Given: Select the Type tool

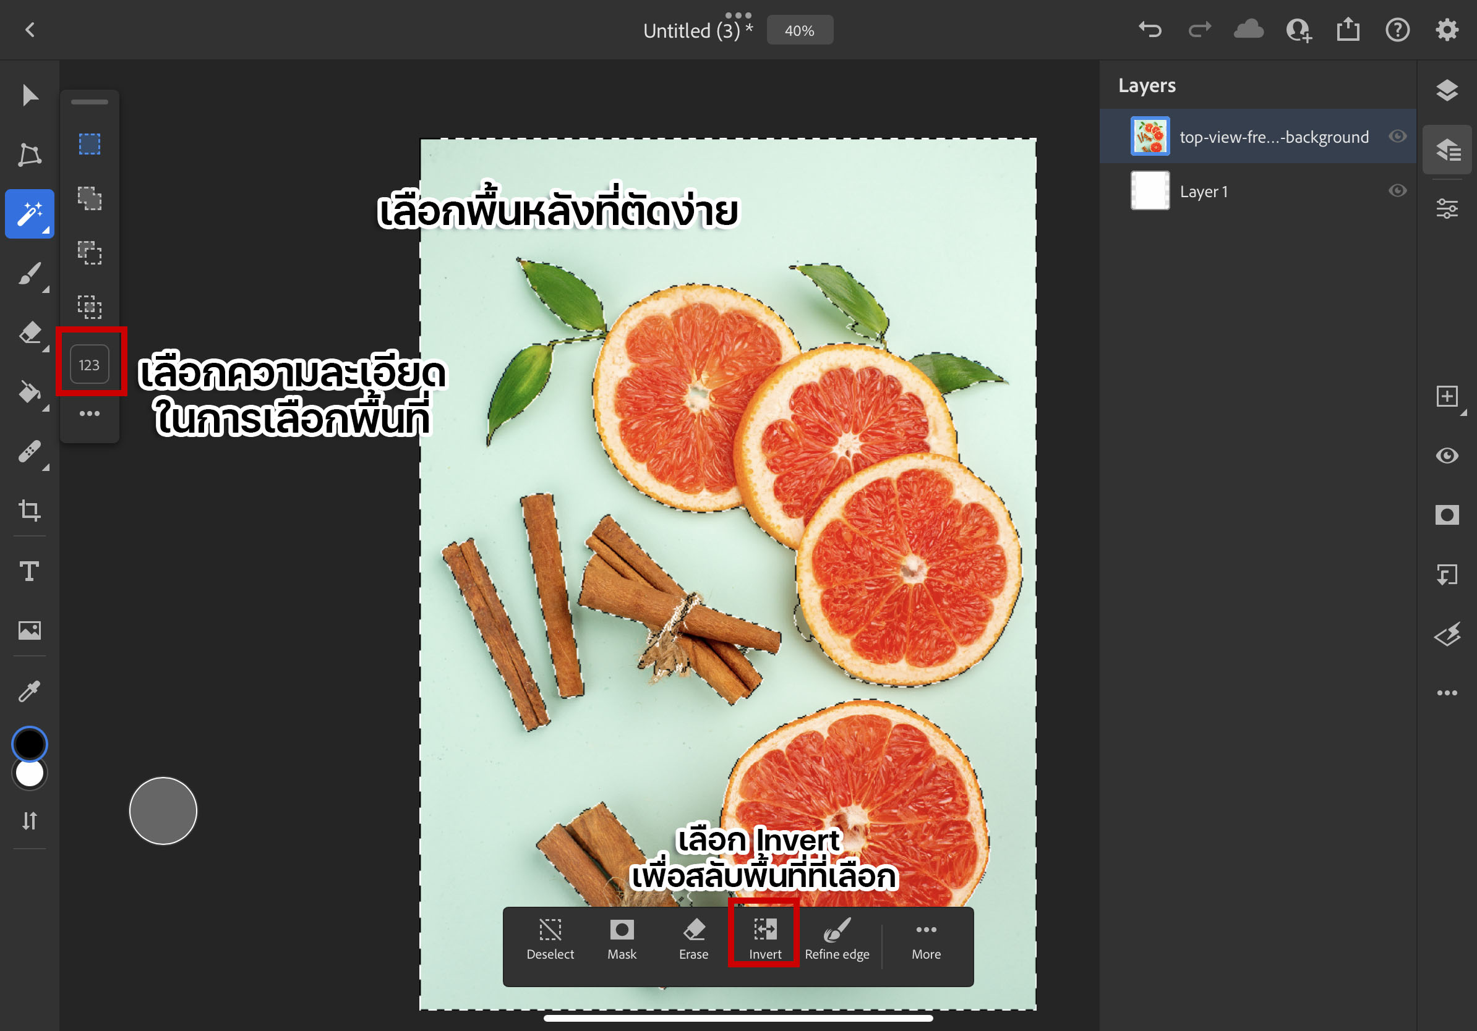Looking at the screenshot, I should click(x=30, y=571).
